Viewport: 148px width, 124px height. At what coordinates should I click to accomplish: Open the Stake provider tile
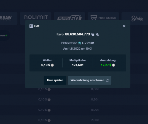point(135,18)
